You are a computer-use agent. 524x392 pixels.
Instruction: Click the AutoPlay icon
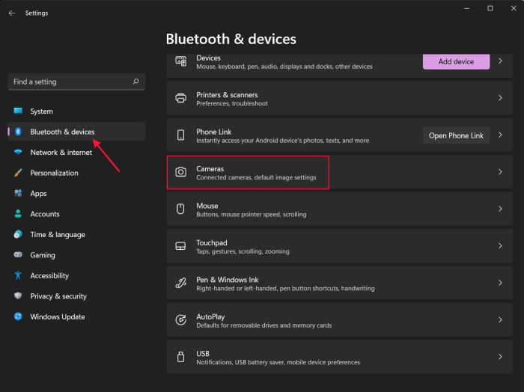(181, 320)
